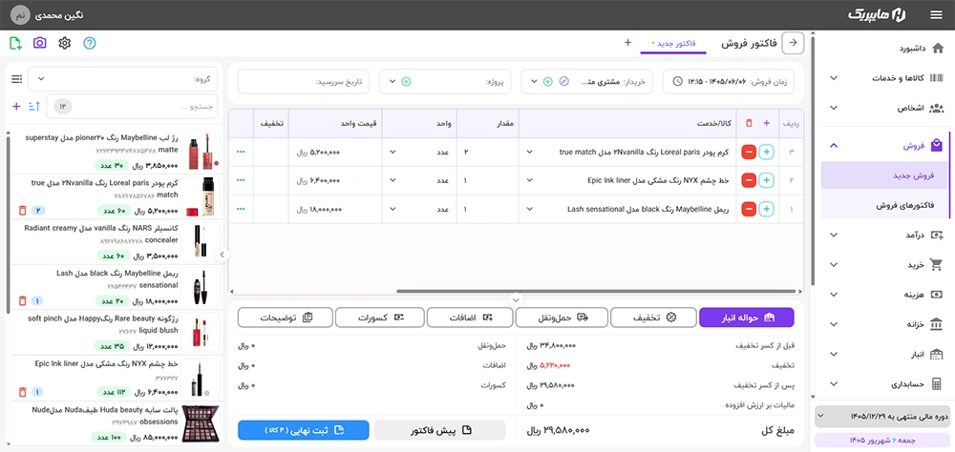This screenshot has height=452, width=955.
Task: Click the purple camera icon
Action: pos(39,43)
